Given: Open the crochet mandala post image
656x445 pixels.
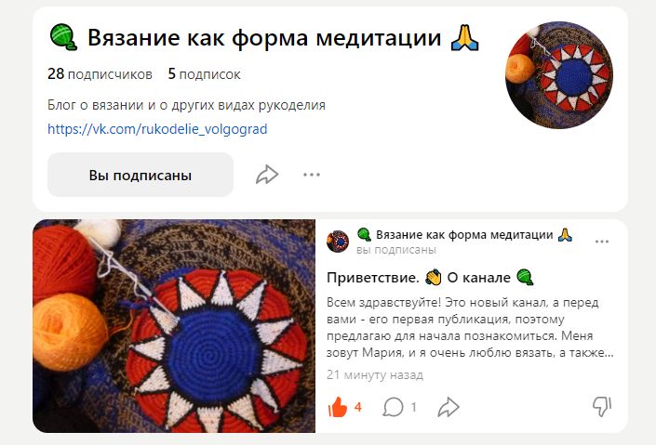Looking at the screenshot, I should click(174, 326).
